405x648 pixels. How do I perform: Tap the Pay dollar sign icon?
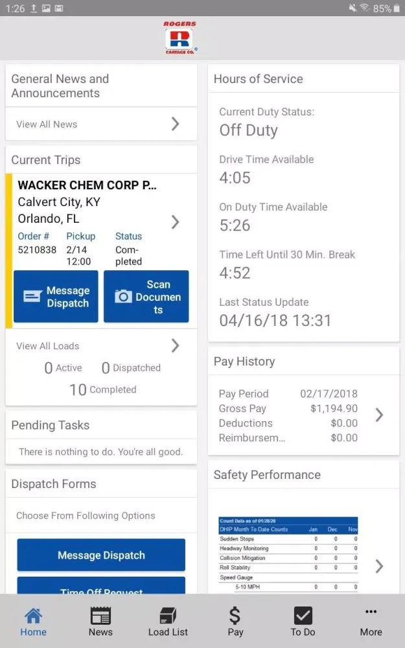pyautogui.click(x=235, y=616)
